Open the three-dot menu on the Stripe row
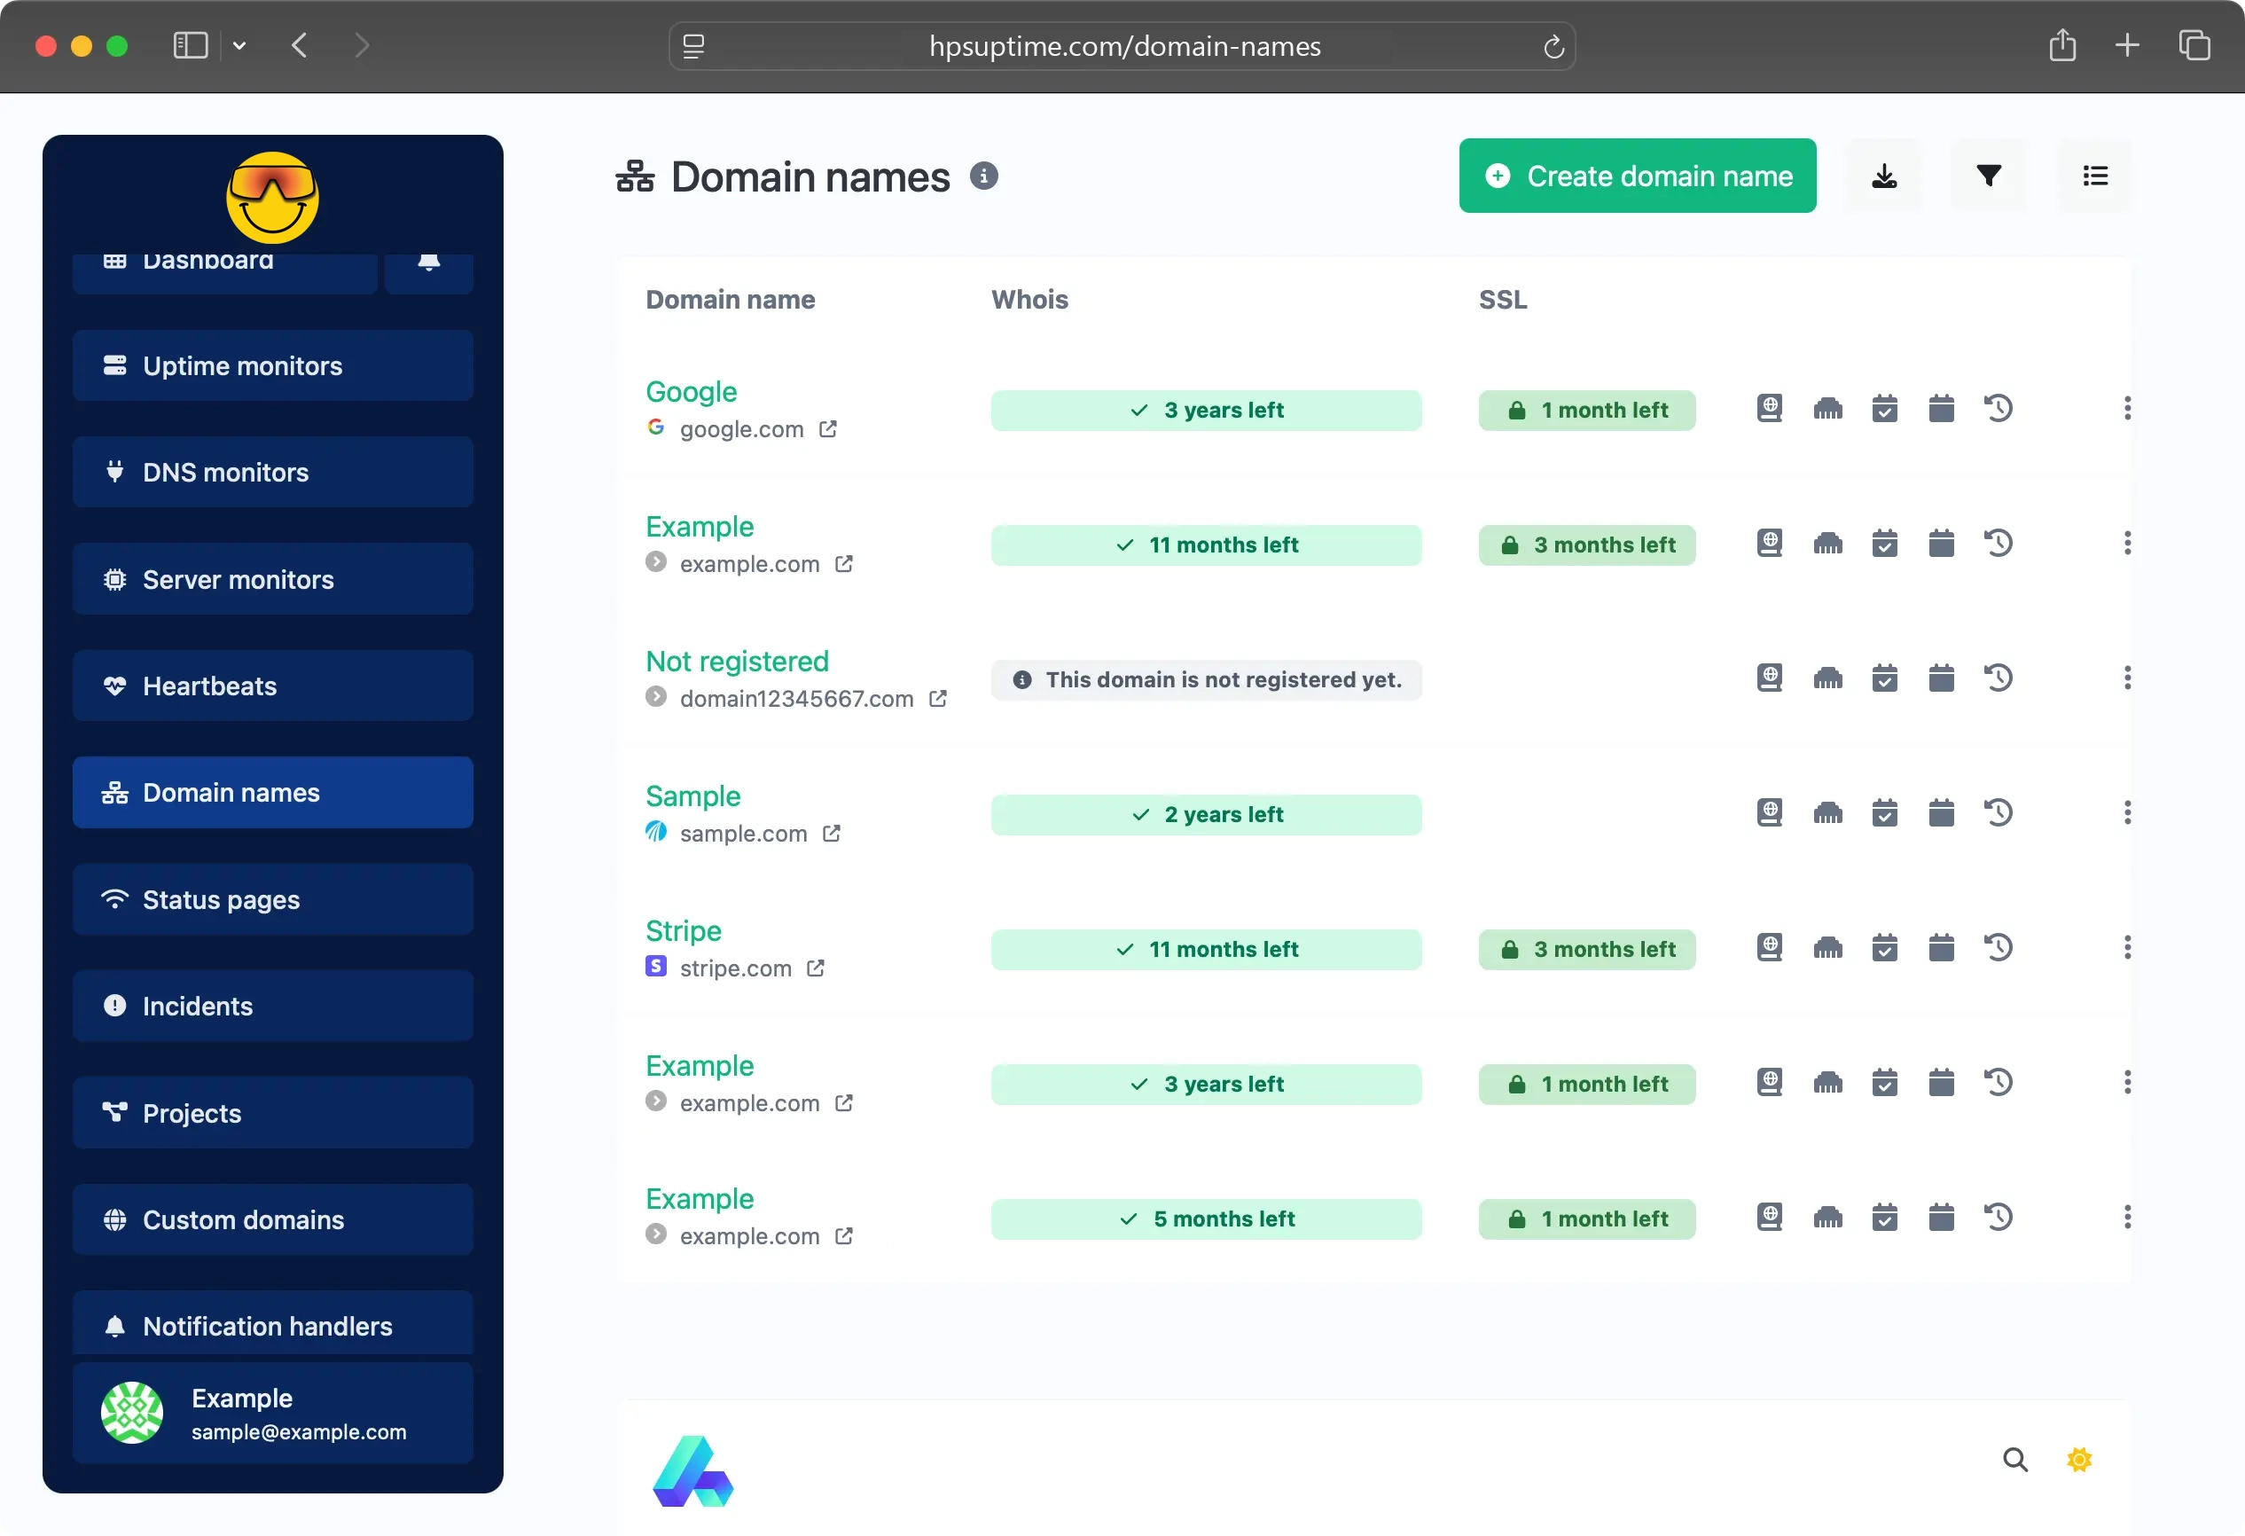Viewport: 2245px width, 1536px height. coord(2127,949)
